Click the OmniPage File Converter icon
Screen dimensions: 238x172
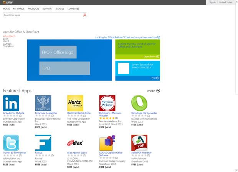pos(139,103)
